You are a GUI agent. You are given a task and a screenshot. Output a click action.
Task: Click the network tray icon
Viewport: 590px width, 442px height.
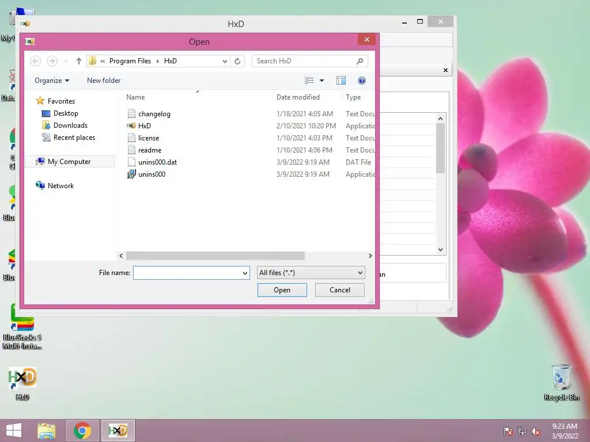click(x=522, y=431)
